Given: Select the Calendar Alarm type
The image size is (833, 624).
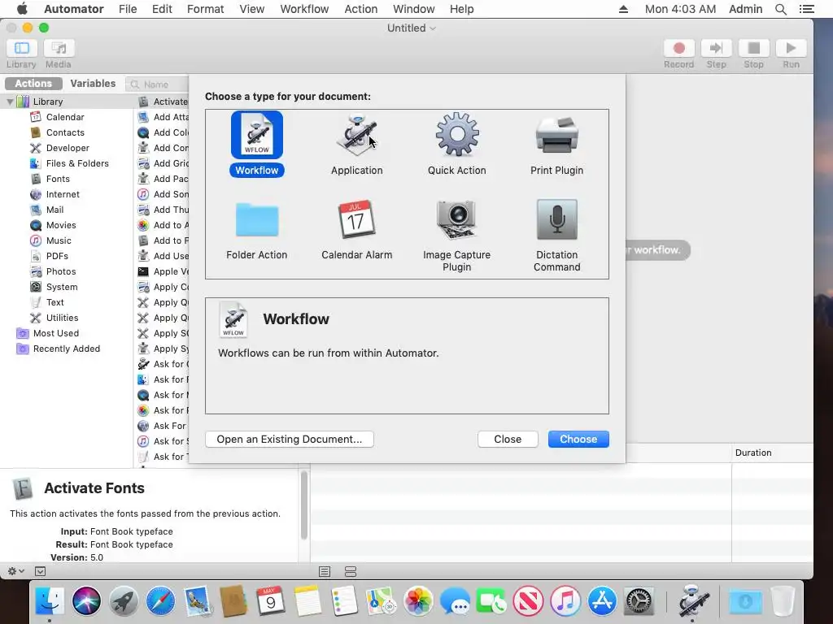Looking at the screenshot, I should tap(356, 230).
